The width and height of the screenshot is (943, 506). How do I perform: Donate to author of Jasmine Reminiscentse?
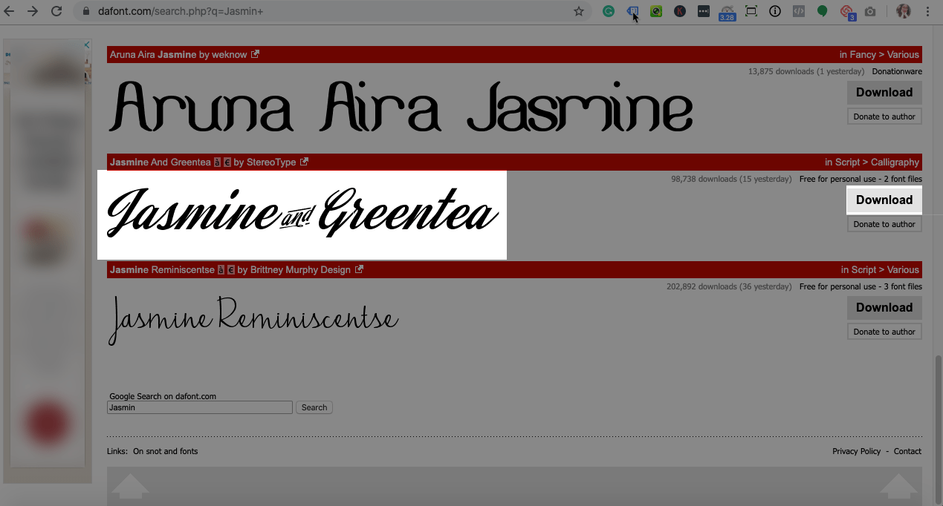884,332
